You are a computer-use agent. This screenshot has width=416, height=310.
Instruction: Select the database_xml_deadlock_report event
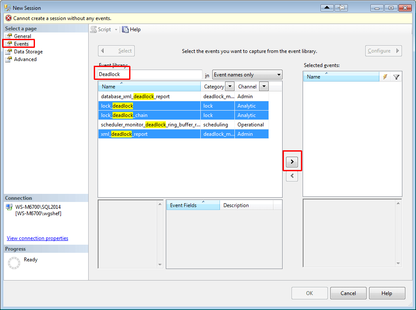(x=149, y=96)
